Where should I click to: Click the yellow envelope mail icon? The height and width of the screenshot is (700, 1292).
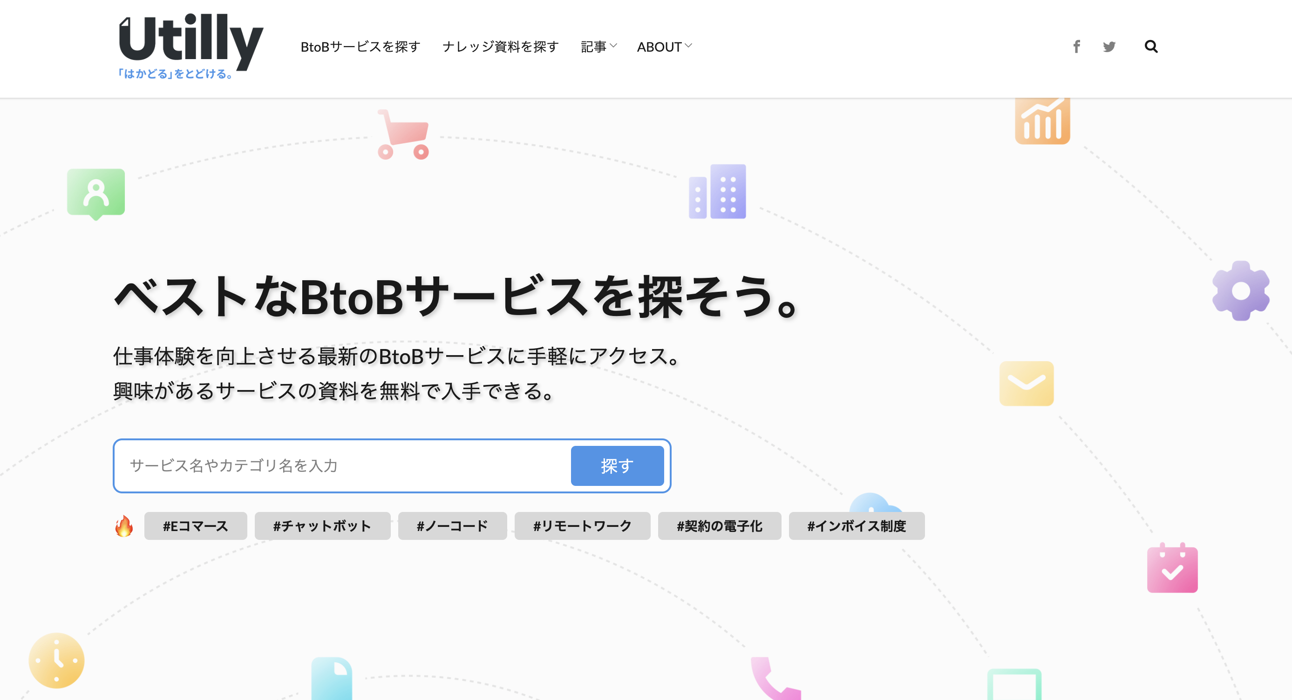pyautogui.click(x=1026, y=384)
